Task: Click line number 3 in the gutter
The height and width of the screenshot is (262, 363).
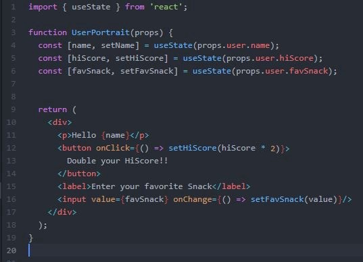Action: click(14, 32)
